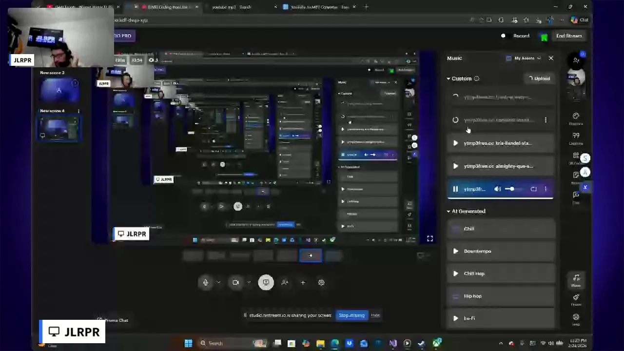Click the End Stream button
624x351 pixels.
[569, 36]
